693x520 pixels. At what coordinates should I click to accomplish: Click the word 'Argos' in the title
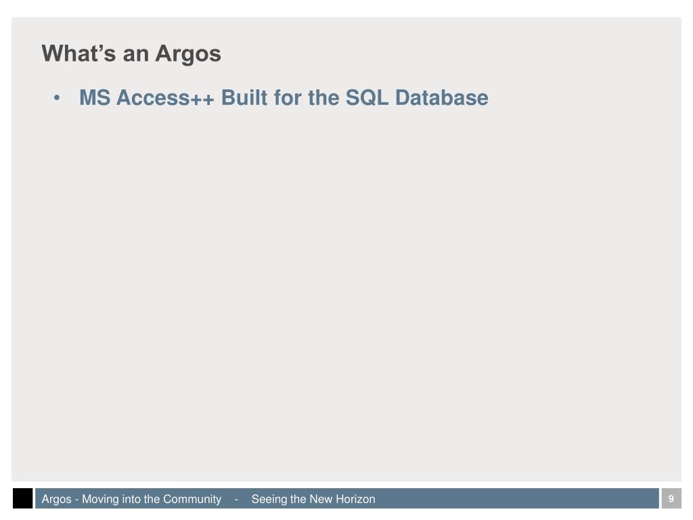tap(188, 54)
